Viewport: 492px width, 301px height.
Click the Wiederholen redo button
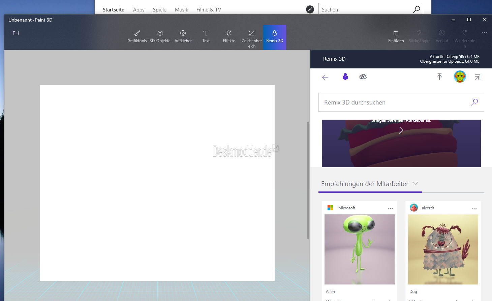point(465,38)
